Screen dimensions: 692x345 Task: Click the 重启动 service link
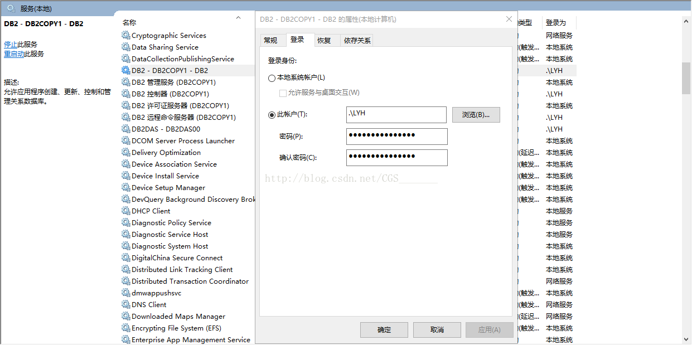click(x=14, y=54)
